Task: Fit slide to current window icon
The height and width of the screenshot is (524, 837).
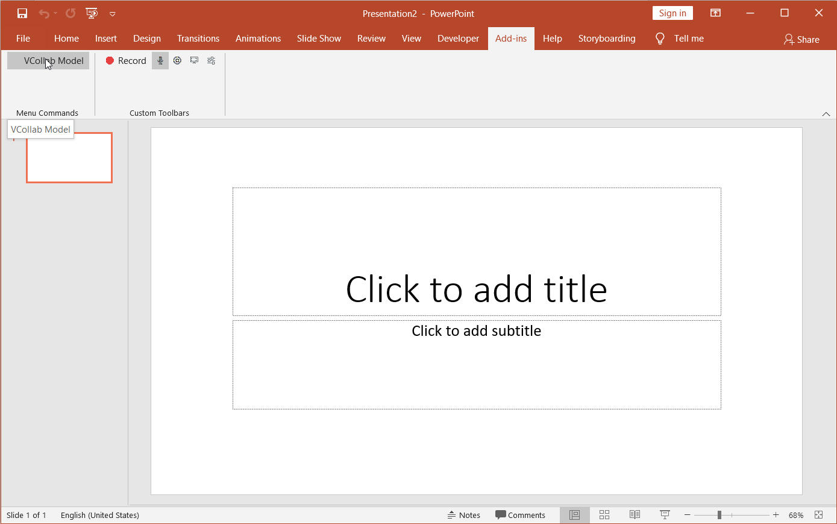Action: [818, 515]
